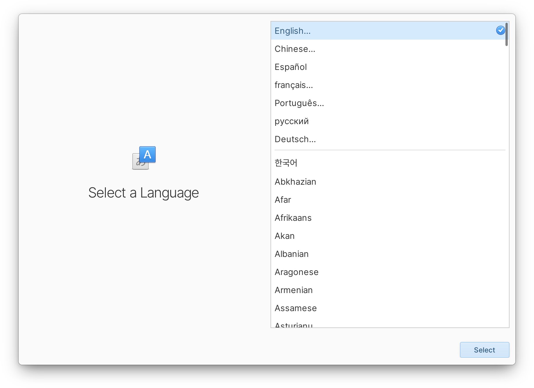Select Albanian as the language

(291, 254)
